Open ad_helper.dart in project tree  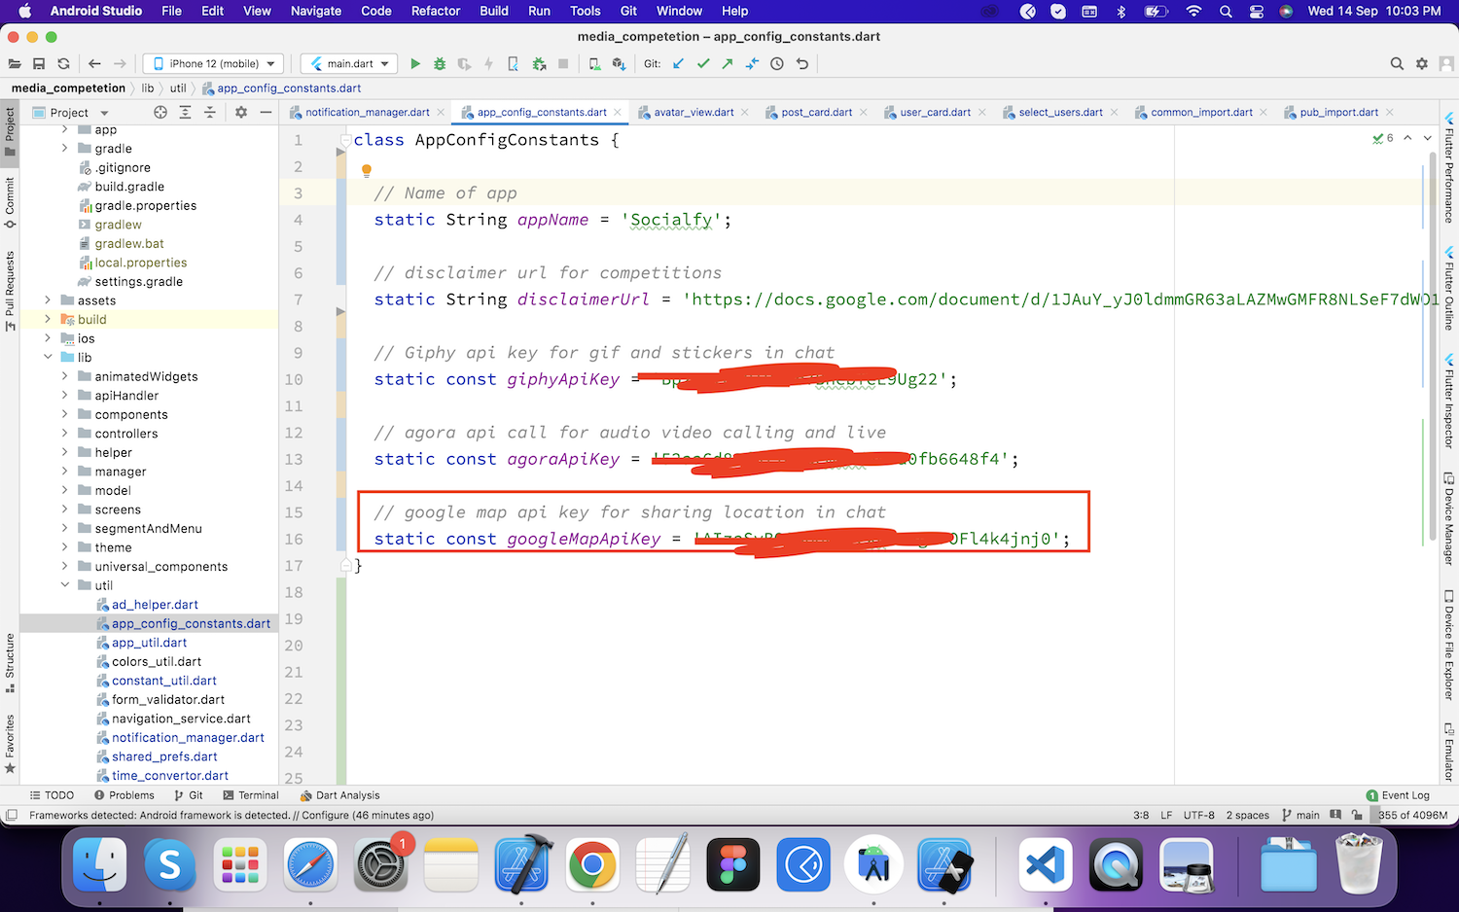pos(155,605)
